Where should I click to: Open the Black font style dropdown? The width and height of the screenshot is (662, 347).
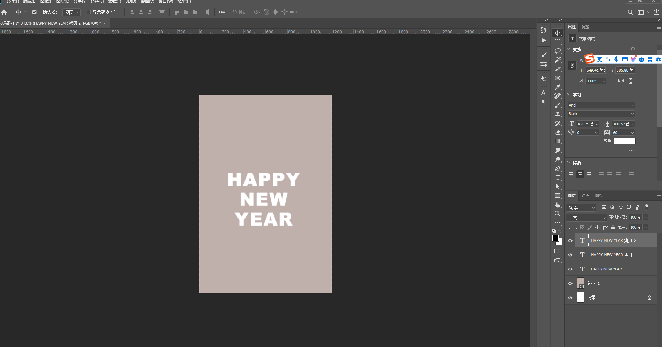(601, 114)
